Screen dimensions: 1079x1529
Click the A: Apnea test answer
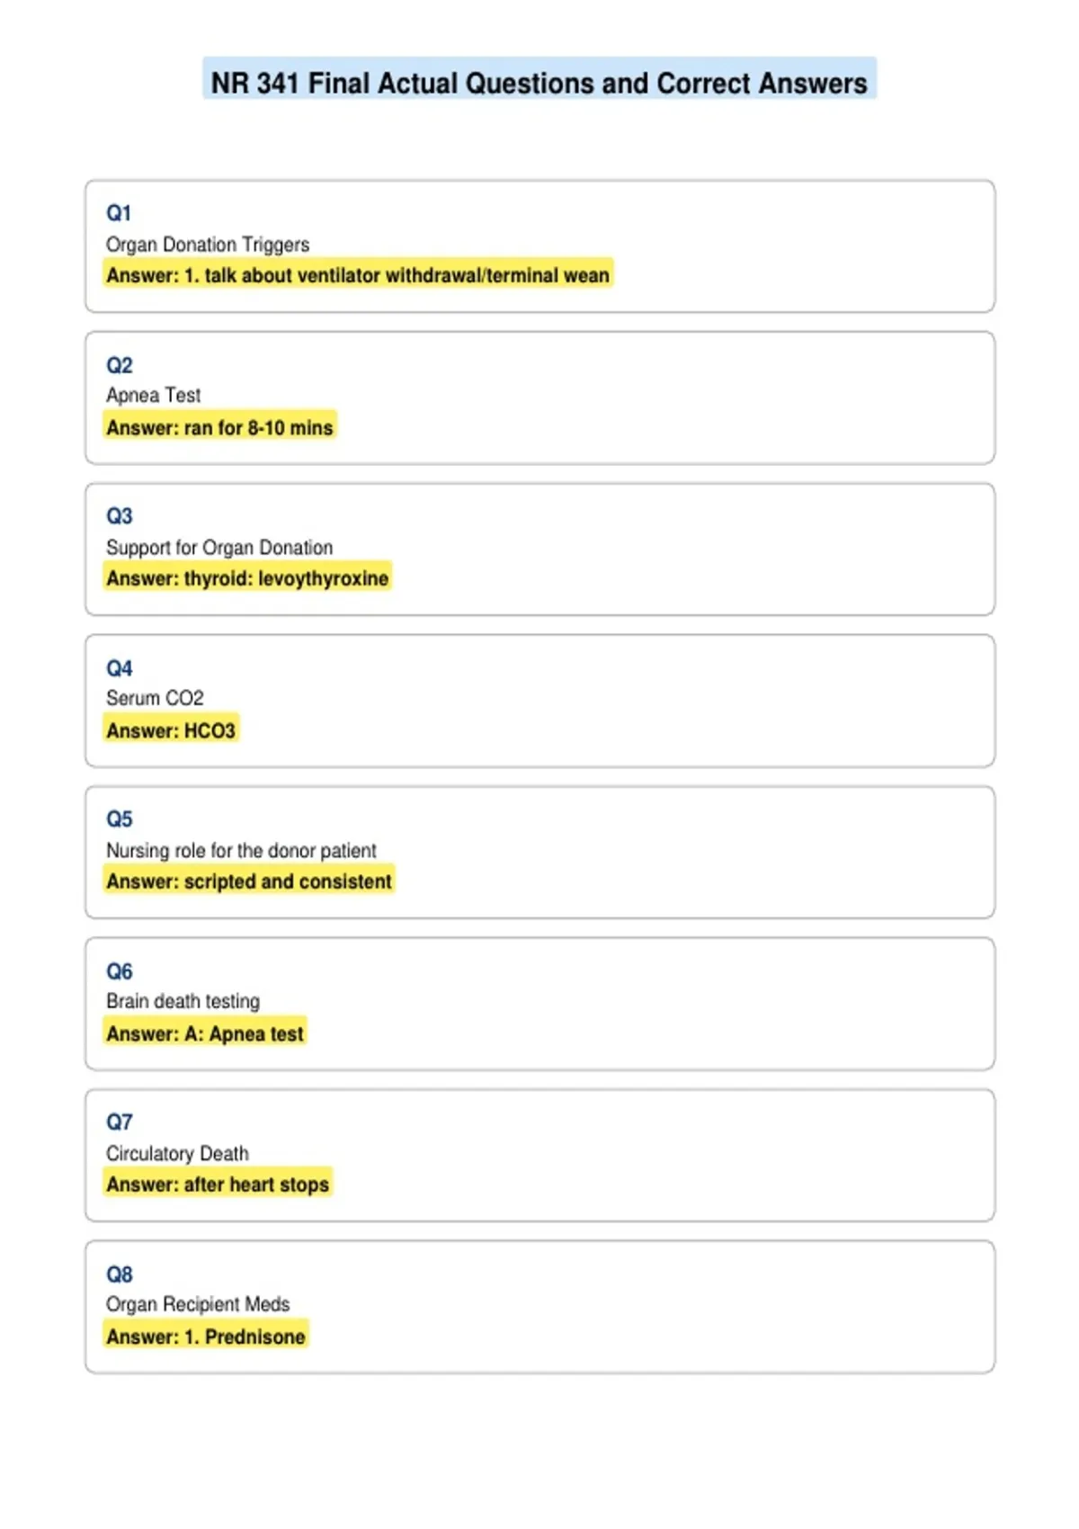205,1033
